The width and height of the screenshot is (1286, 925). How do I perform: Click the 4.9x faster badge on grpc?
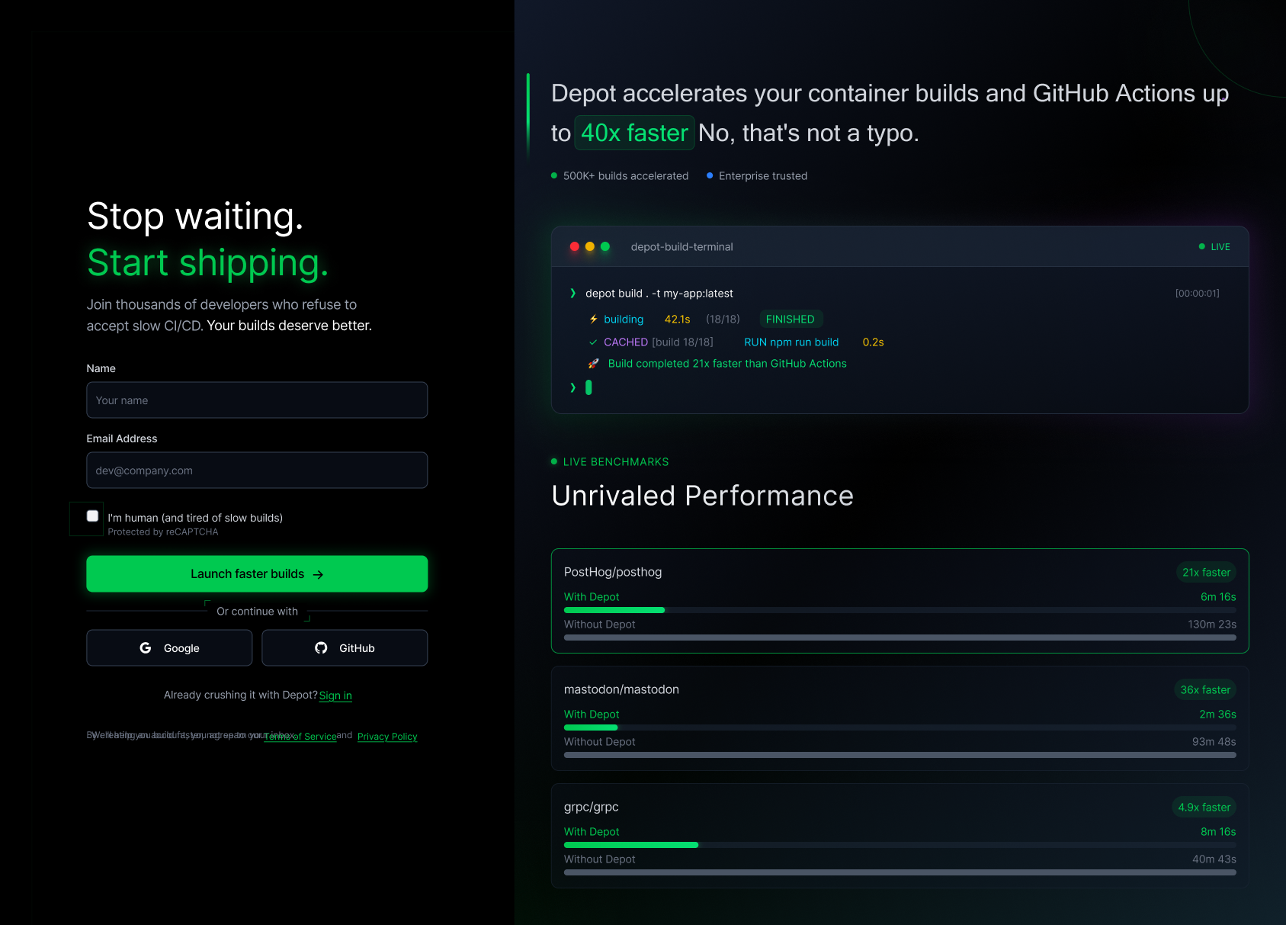1204,808
